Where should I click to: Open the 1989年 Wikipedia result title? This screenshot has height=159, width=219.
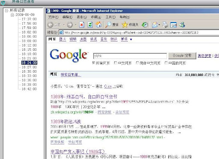point(84,97)
